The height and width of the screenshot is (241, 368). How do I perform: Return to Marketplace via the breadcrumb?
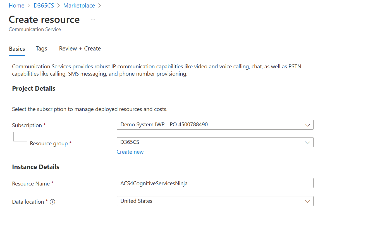pos(79,6)
